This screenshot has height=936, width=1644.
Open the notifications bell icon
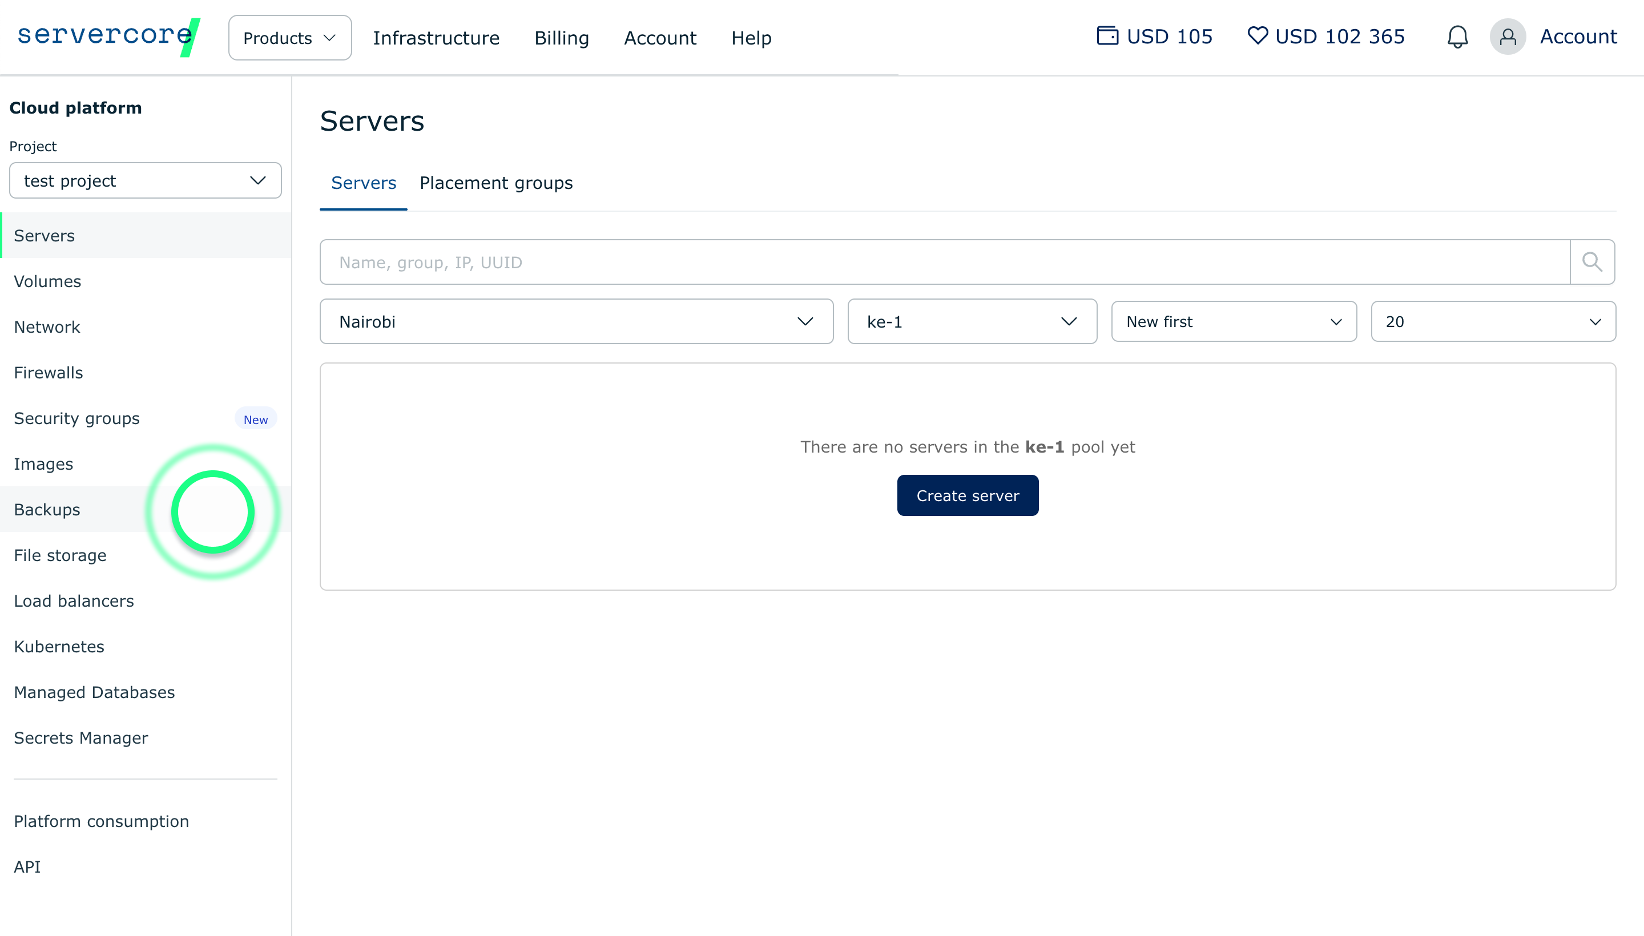tap(1457, 37)
